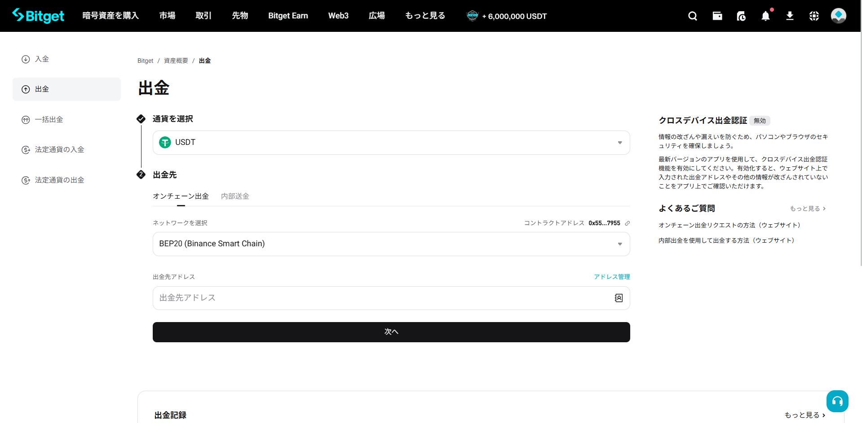The image size is (862, 423).
Task: Switch to 内部送金 tab
Action: pyautogui.click(x=235, y=196)
